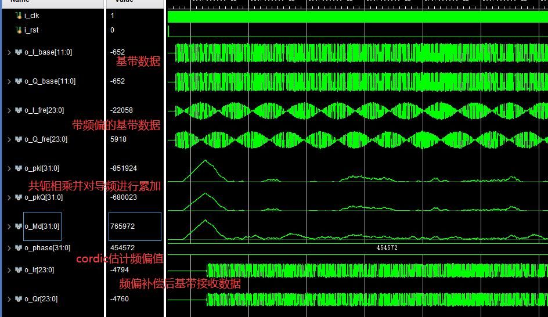The image size is (548, 317).
Task: Expand the o_Ir[23:0] signal bus
Action: coord(9,270)
